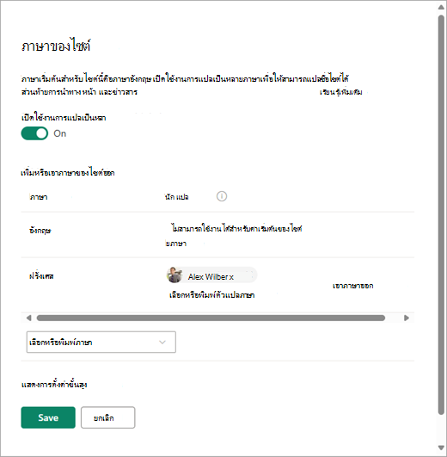Select Alex Wilber's profile picture

click(x=175, y=275)
